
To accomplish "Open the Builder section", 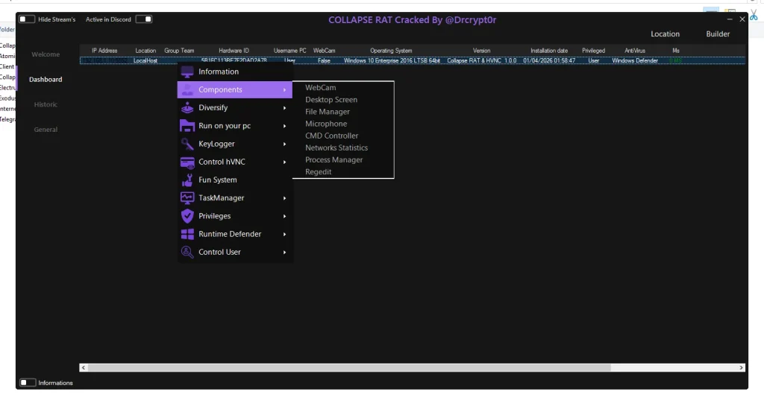I will click(718, 34).
